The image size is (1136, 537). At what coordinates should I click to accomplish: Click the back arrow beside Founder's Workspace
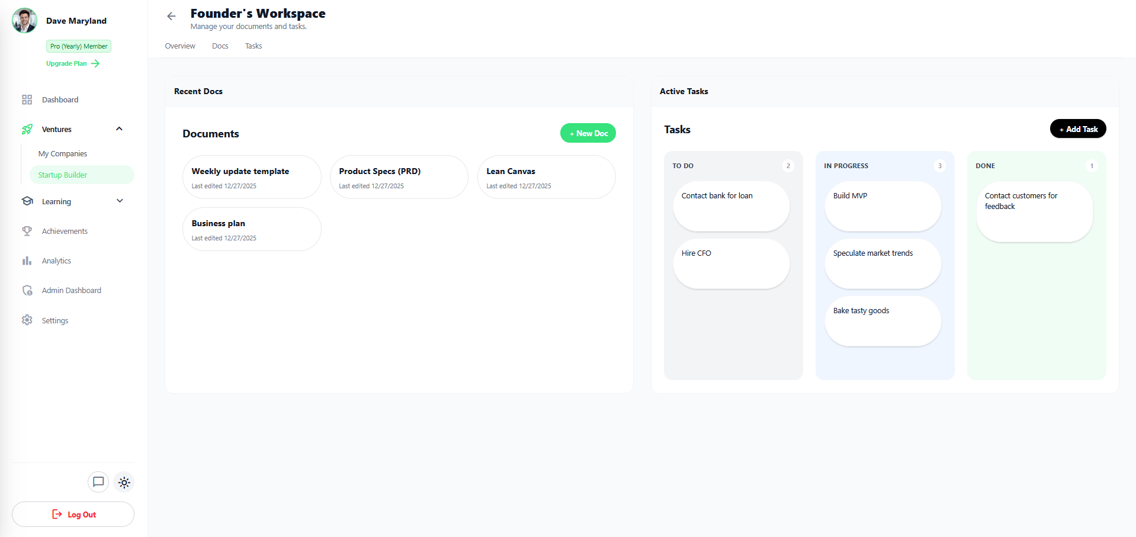[171, 16]
